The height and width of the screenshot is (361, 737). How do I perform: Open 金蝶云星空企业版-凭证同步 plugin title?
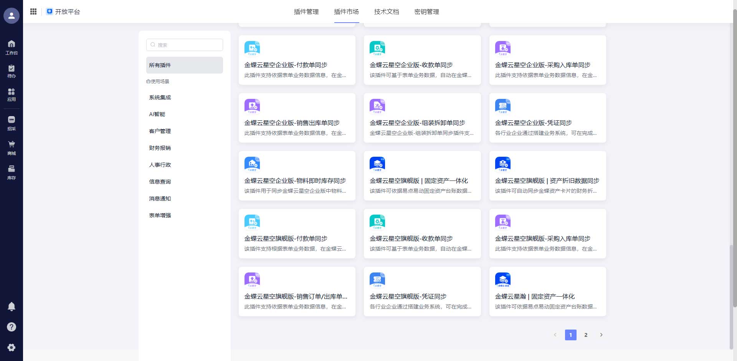534,123
